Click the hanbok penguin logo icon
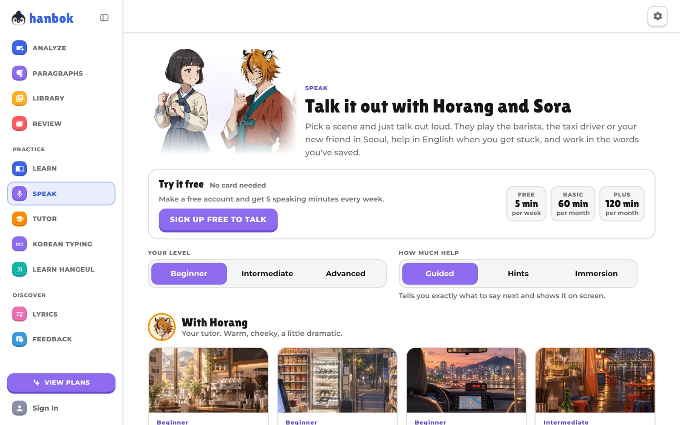 18,18
